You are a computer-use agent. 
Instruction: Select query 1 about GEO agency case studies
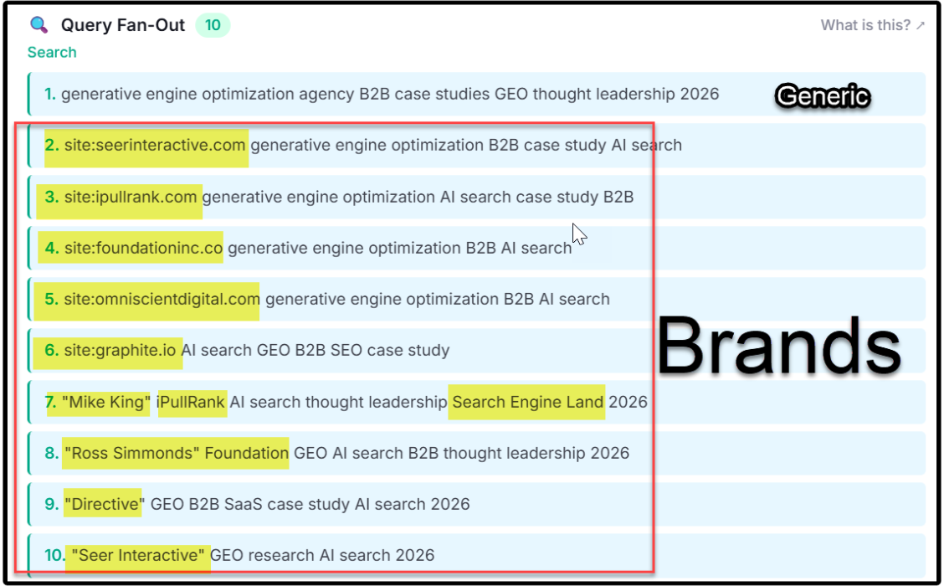pos(476,94)
